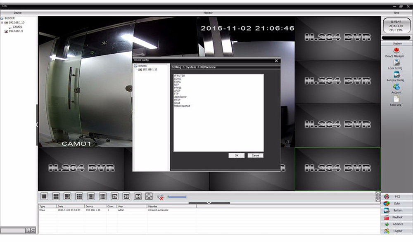Viewport: 413px width, 242px height.
Task: Sort log by Describe column
Action: pyautogui.click(x=171, y=206)
